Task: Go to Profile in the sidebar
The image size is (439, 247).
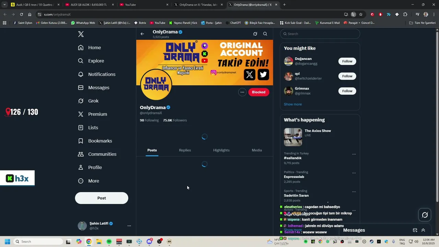Action: pyautogui.click(x=90, y=167)
